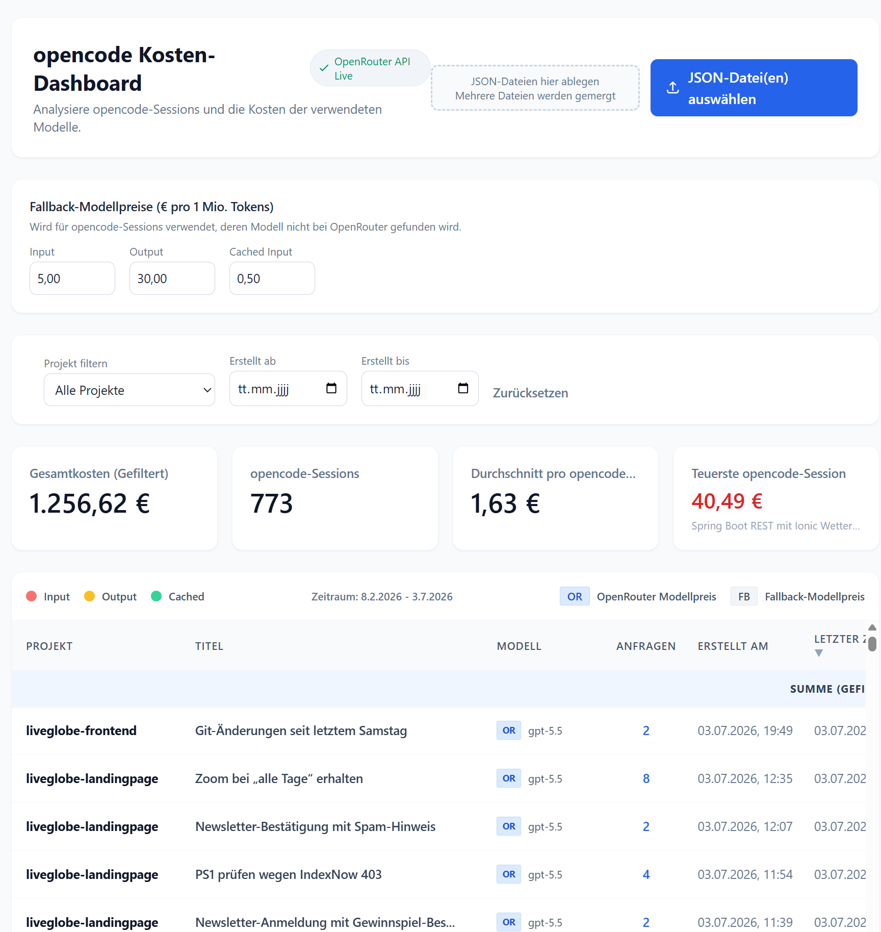Open the Alle Projekte filter dropdown
The height and width of the screenshot is (932, 881).
(129, 390)
